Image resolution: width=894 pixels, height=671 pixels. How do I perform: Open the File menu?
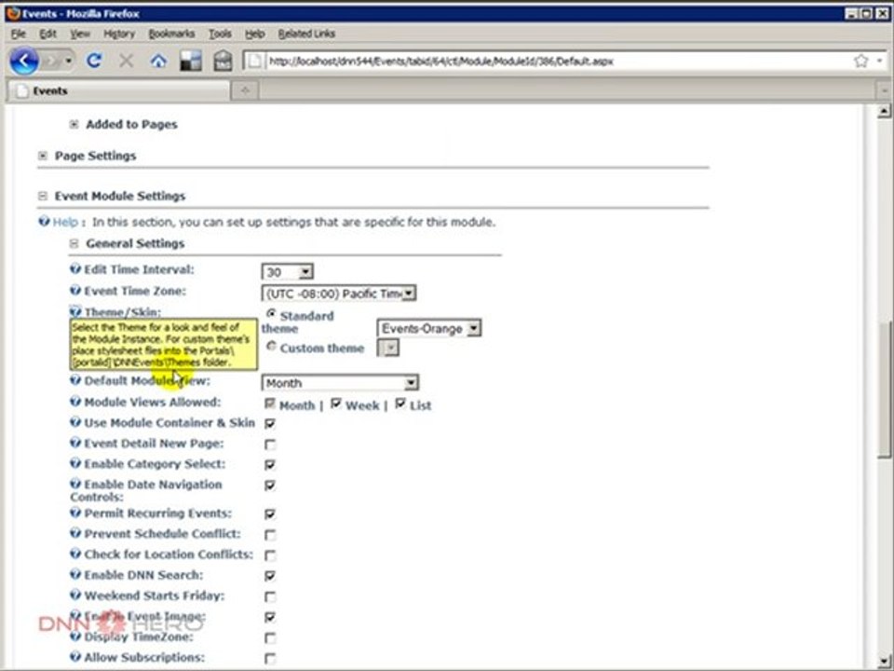[x=19, y=34]
